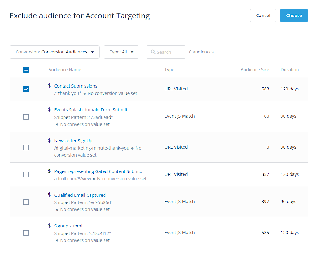Click the dollar icon beside Contact Submissions
Viewport: 315px width, 255px height.
coord(49,86)
